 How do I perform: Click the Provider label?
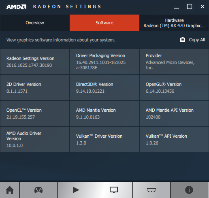[154, 55]
